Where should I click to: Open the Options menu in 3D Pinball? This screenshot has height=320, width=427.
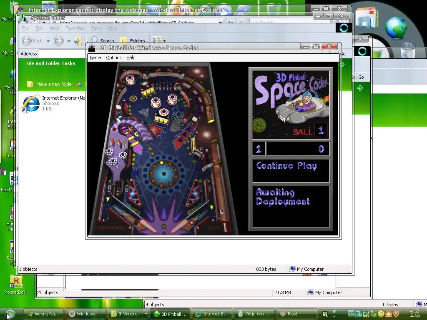pyautogui.click(x=113, y=57)
